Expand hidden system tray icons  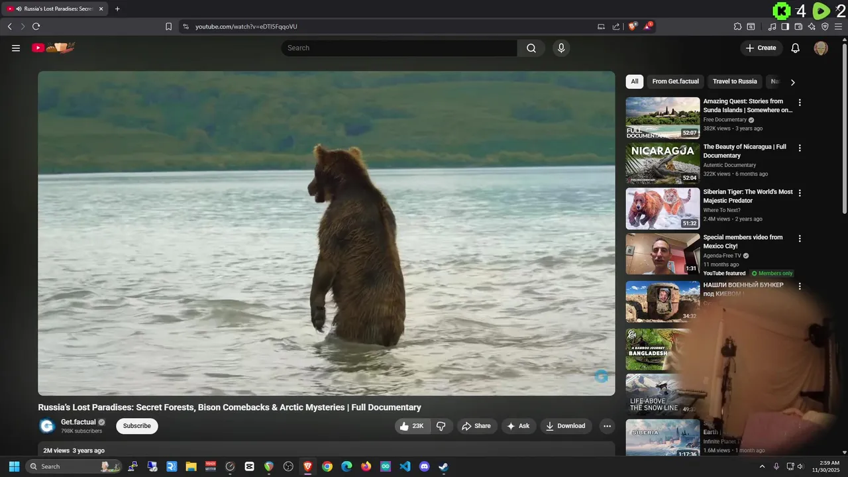point(762,466)
